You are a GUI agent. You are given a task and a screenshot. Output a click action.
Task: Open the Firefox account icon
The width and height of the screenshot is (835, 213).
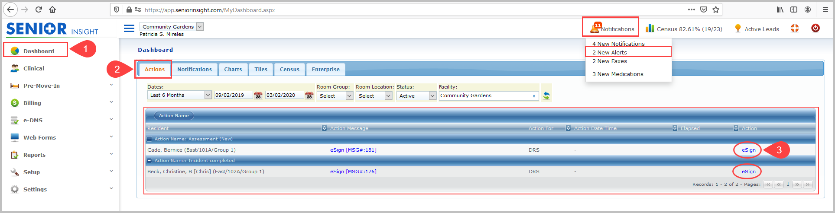tap(808, 10)
